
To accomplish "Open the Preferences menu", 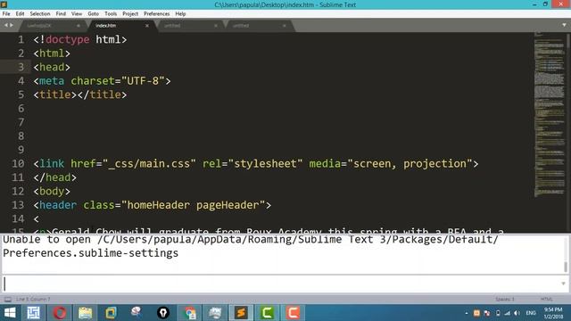I will click(157, 14).
